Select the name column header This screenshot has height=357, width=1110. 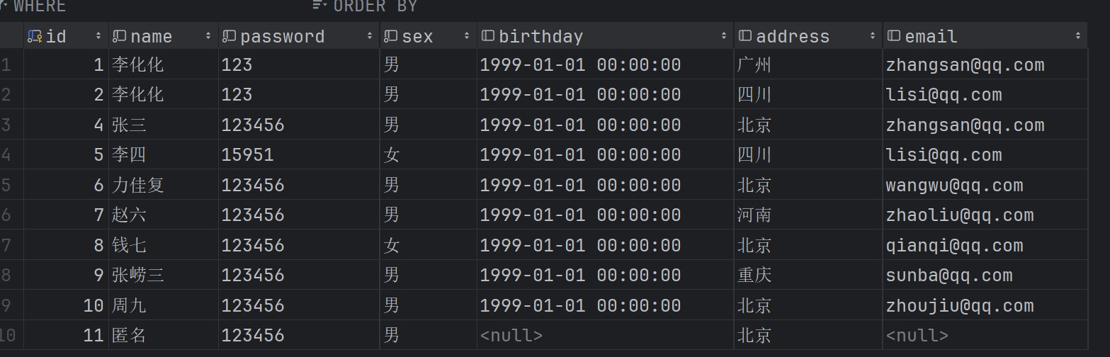click(163, 36)
